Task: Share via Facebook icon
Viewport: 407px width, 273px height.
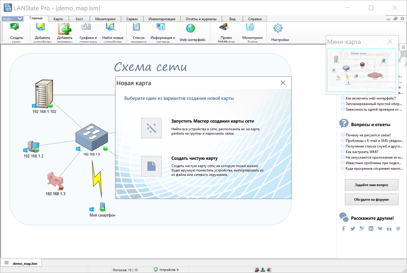Action: (344, 229)
